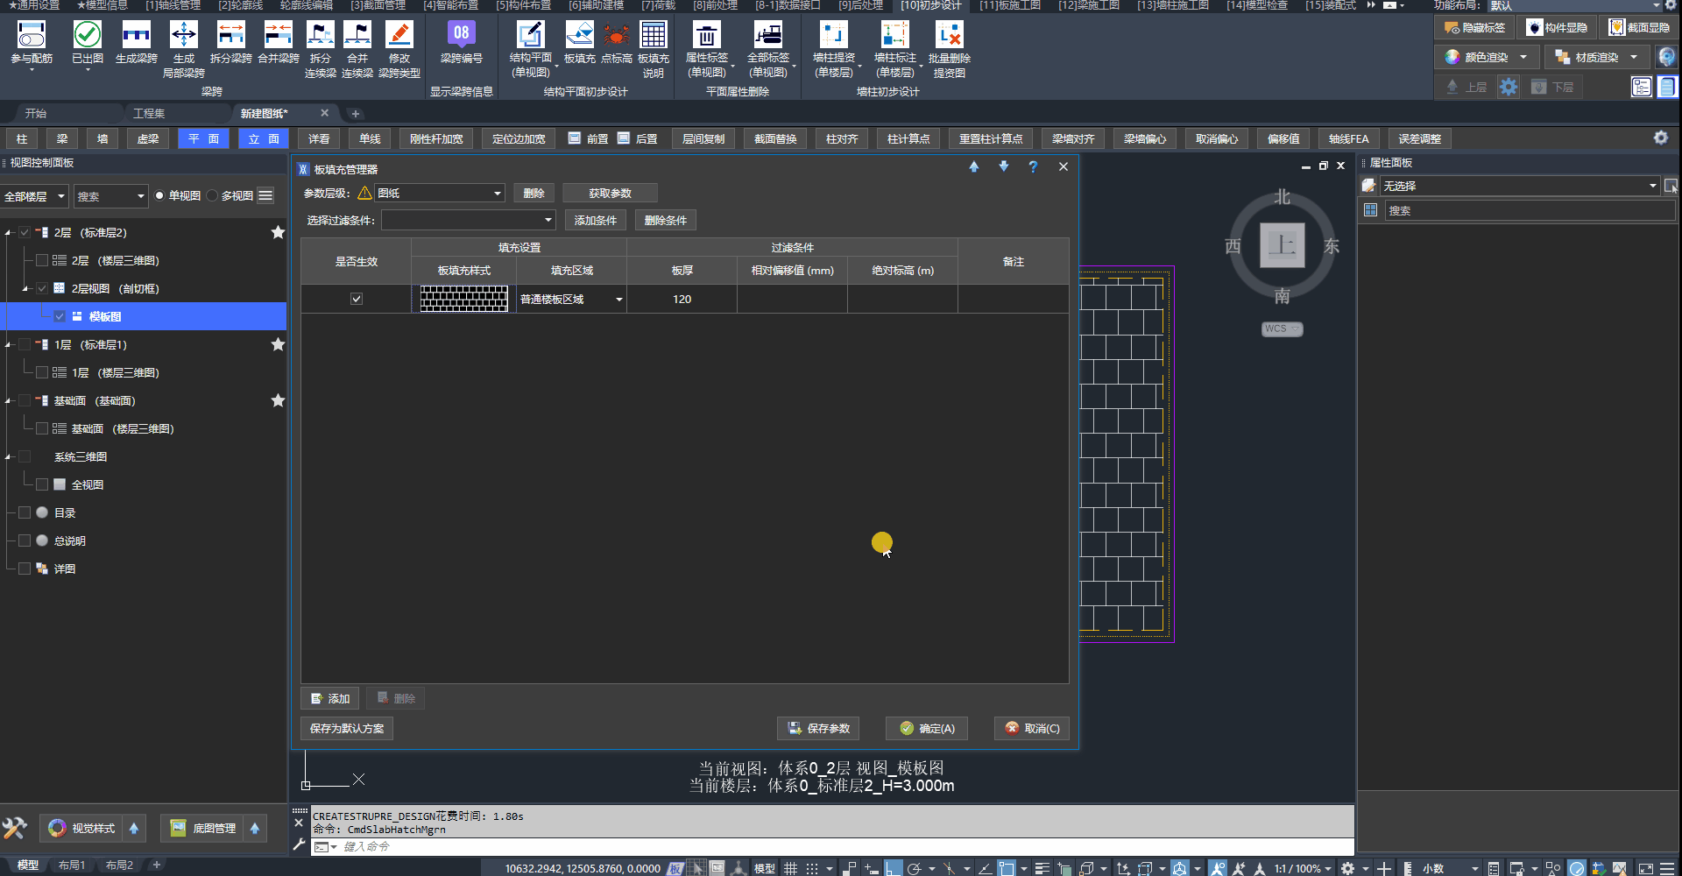Click the 确定(A) button
This screenshot has height=876, width=1682.
(927, 729)
